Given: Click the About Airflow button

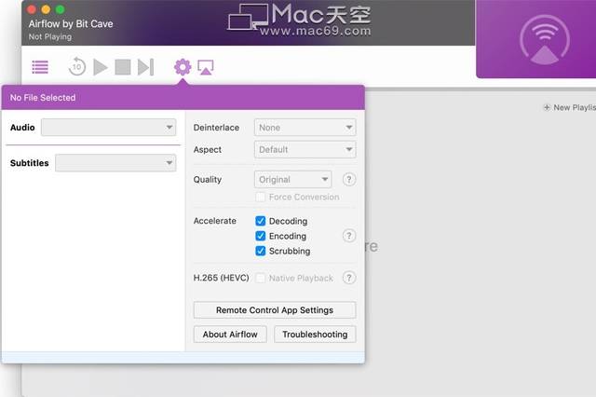Looking at the screenshot, I should [230, 335].
